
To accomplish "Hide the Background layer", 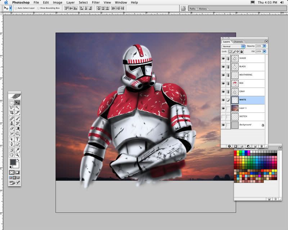I will tap(223, 125).
